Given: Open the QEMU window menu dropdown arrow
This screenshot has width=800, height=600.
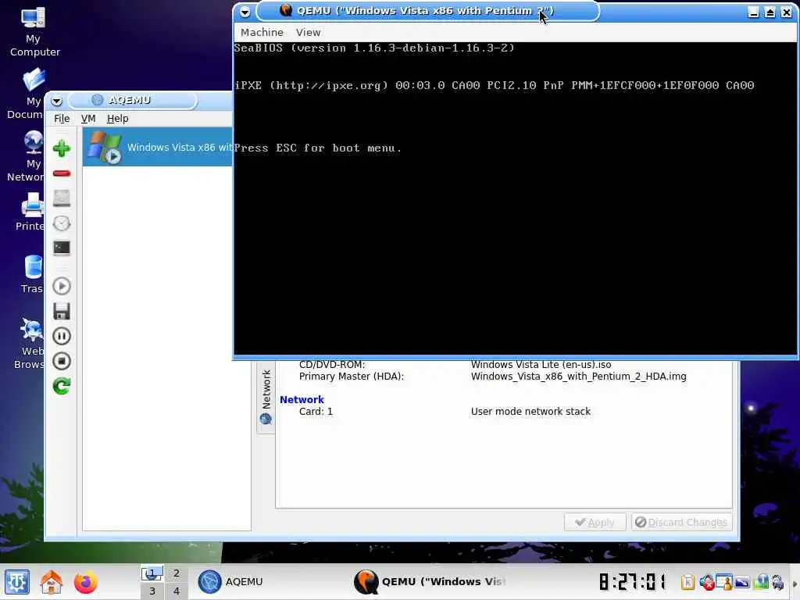Looking at the screenshot, I should click(x=245, y=12).
